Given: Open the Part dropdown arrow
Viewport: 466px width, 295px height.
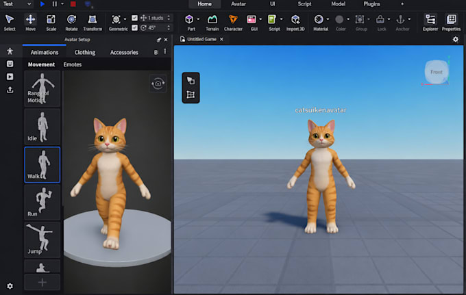Looking at the screenshot, I should [198, 19].
